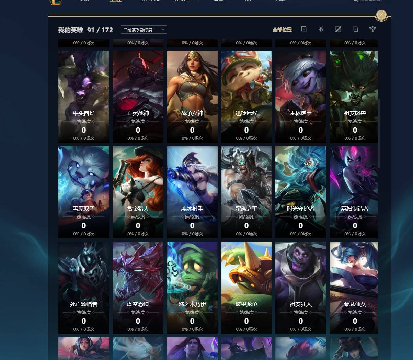Filter champions by Bottom lane position icon

[x=355, y=30]
